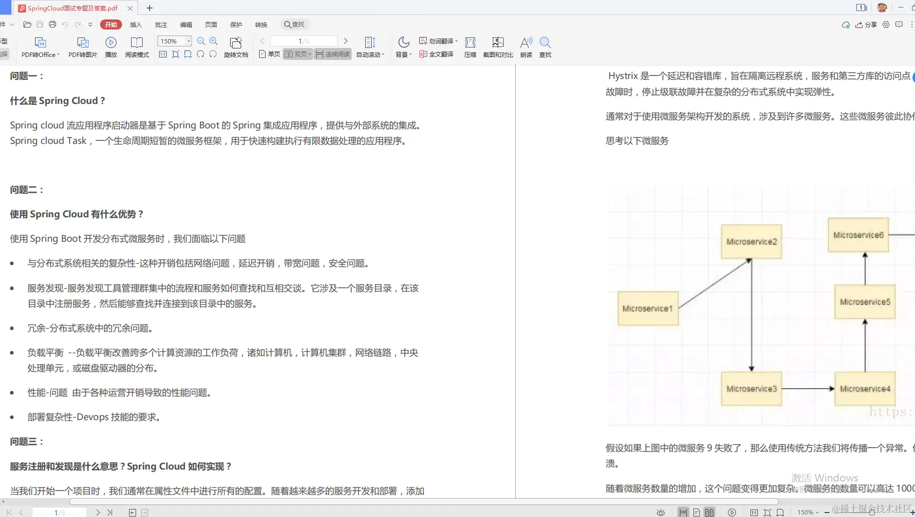Image resolution: width=915 pixels, height=517 pixels.
Task: Open a new tab with plus button
Action: pyautogui.click(x=150, y=8)
